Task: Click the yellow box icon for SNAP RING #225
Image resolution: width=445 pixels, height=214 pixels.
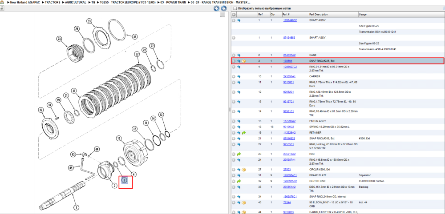Action: (x=244, y=61)
